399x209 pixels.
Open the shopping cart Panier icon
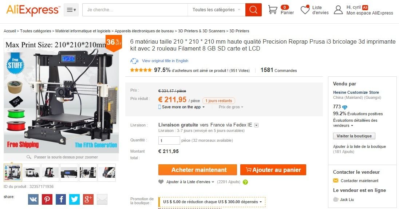click(x=273, y=10)
